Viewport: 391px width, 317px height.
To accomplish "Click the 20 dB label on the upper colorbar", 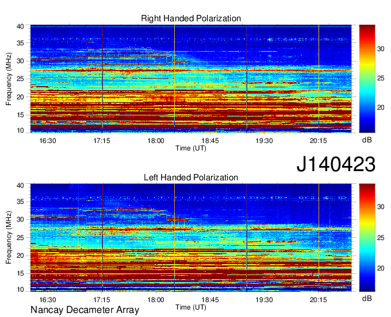I will click(381, 107).
